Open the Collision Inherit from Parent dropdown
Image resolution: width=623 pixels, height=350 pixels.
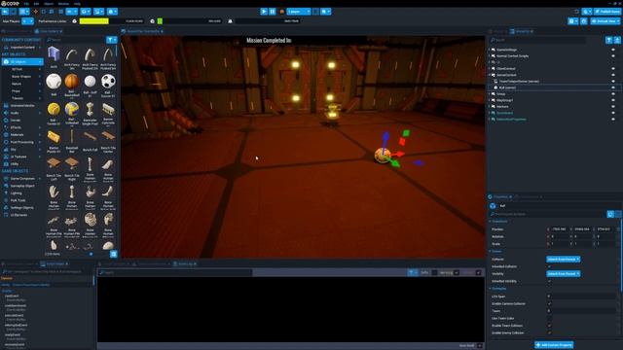click(563, 260)
